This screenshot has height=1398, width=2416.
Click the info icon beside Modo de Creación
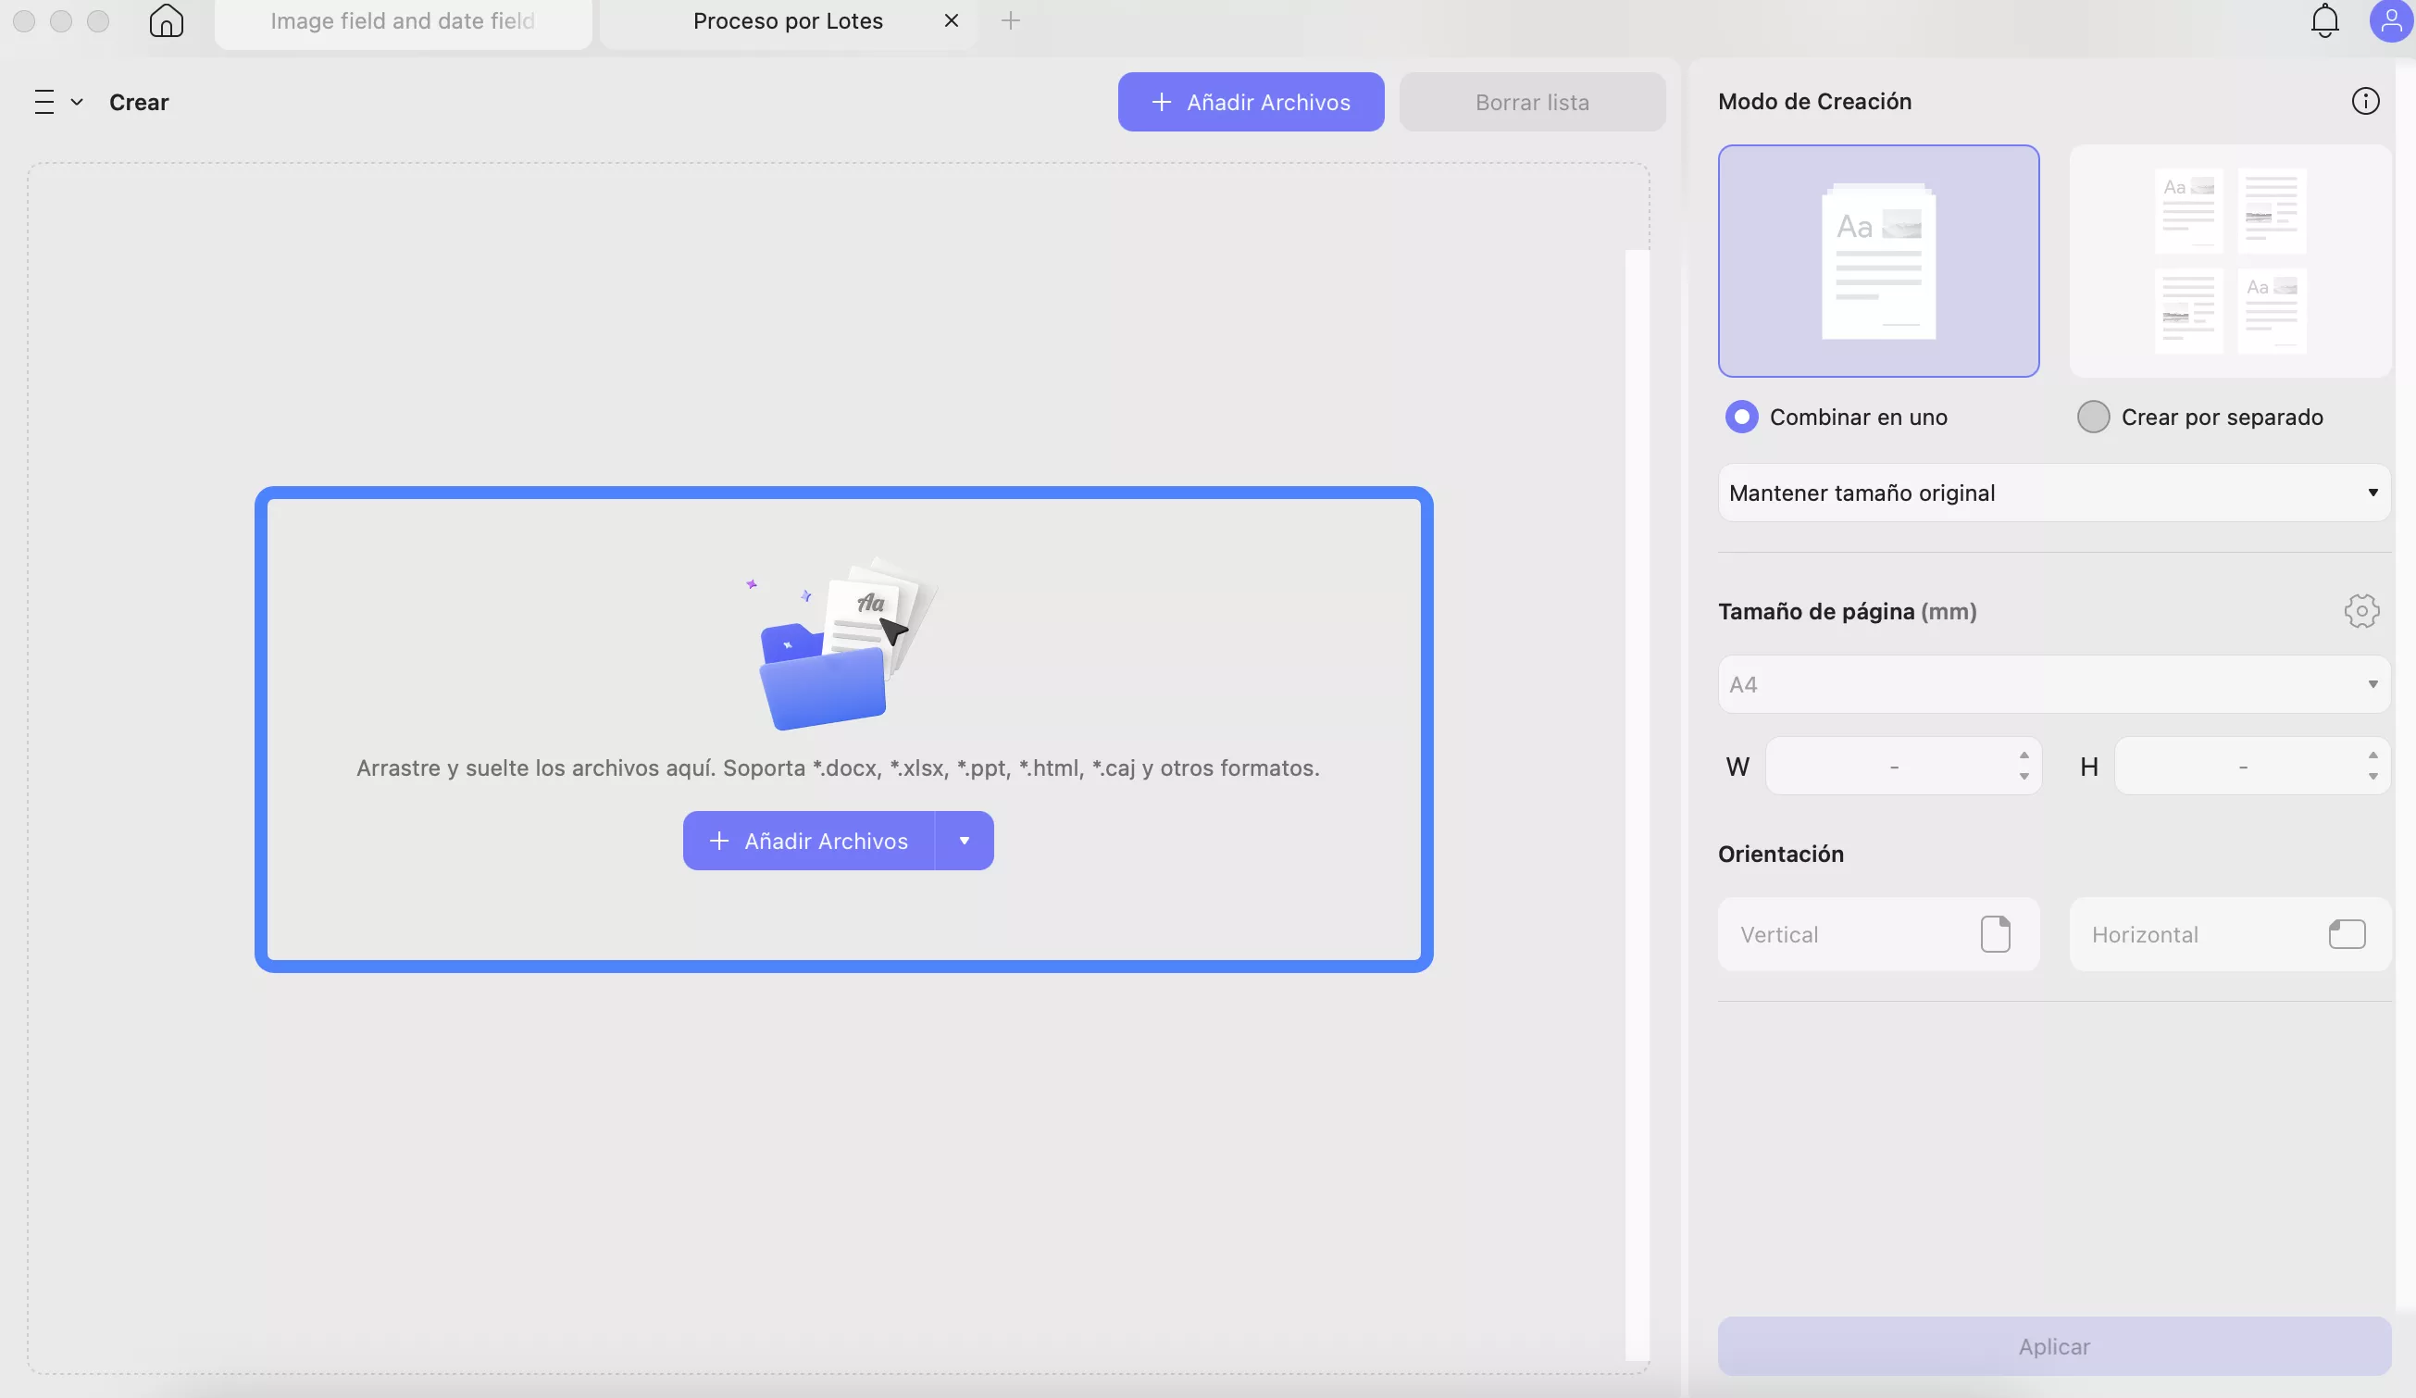tap(2364, 101)
